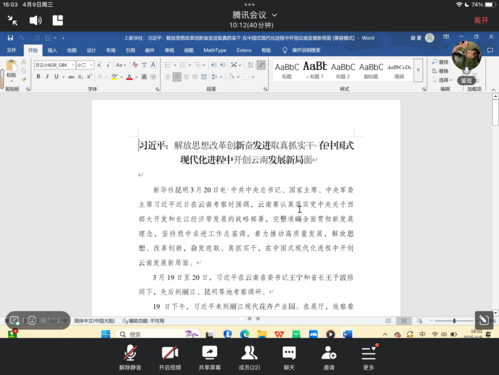Unmute microphone with 解除静音
Viewport: 499px width, 375px height.
130,358
